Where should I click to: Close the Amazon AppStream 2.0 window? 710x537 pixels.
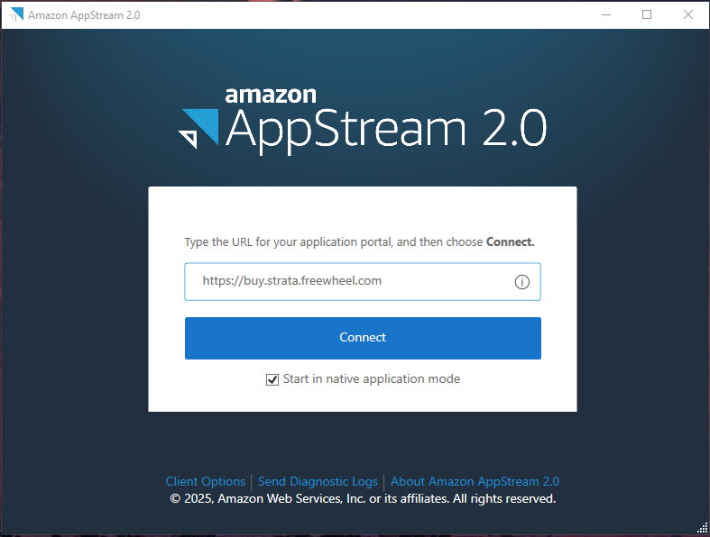click(688, 14)
